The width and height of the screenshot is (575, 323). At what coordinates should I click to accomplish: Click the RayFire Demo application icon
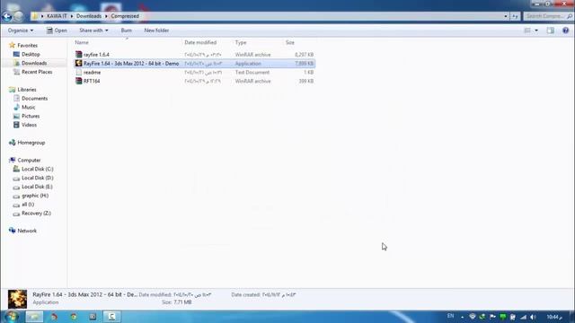pos(78,63)
